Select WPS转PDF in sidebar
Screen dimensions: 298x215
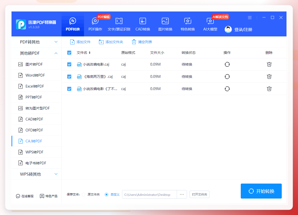[x=36, y=152]
